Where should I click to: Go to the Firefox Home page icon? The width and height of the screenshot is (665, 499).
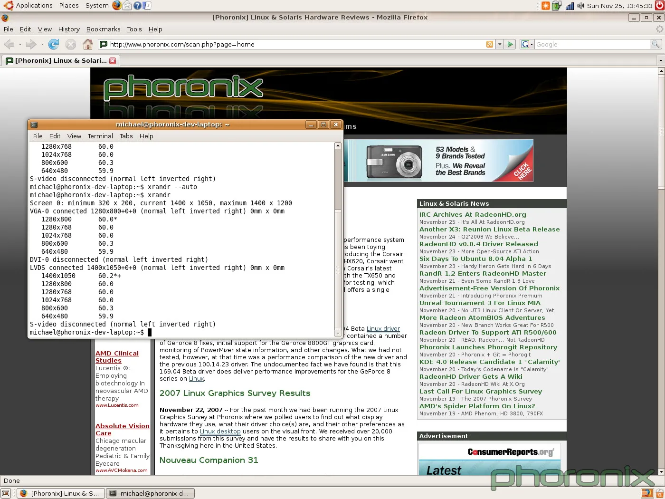(x=88, y=44)
